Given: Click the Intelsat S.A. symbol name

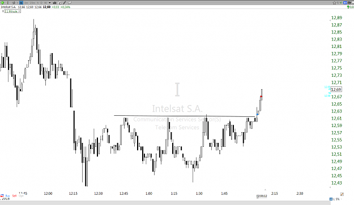Looking at the screenshot, I should [8, 7].
